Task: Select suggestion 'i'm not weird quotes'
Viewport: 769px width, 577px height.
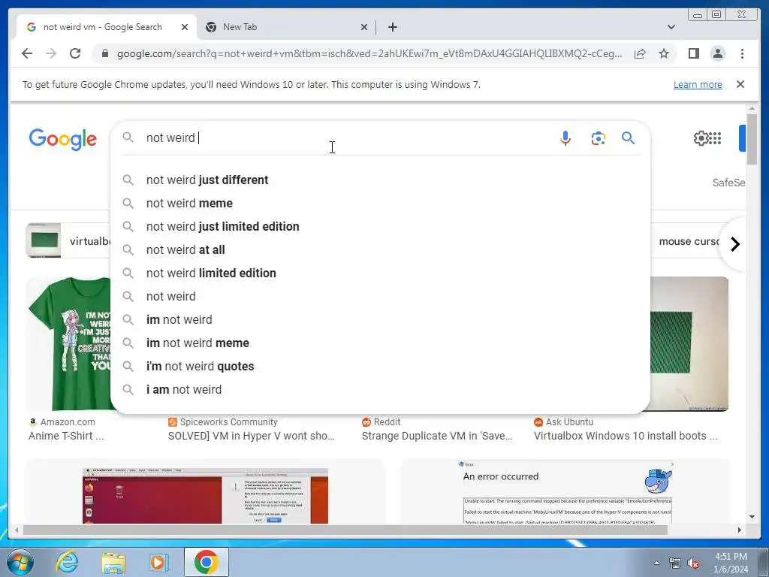Action: [380, 367]
